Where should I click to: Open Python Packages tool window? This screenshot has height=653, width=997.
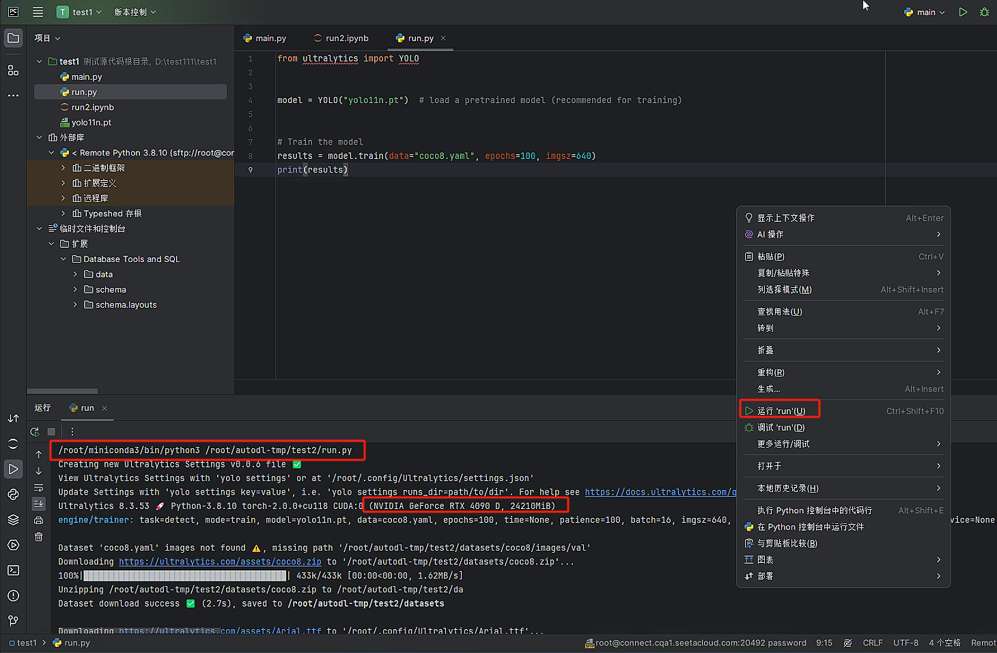(x=13, y=520)
